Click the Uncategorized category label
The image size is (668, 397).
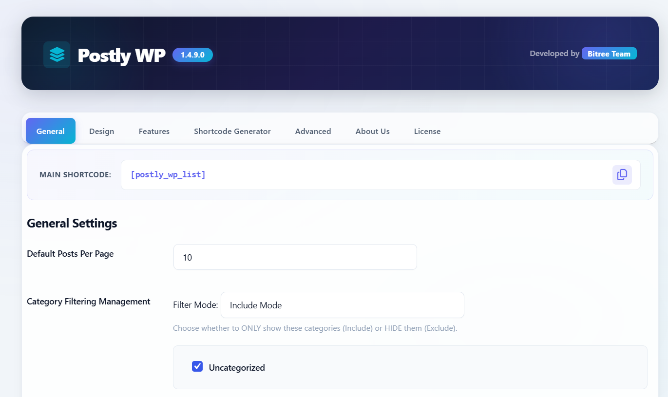(237, 368)
